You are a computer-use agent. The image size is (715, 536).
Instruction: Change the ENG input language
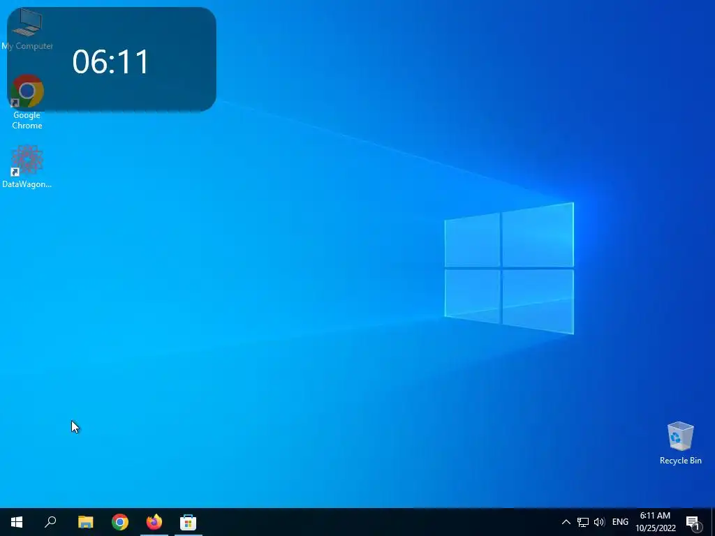620,522
